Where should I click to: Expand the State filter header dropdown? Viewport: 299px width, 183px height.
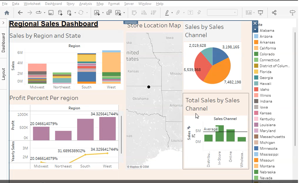(255, 29)
